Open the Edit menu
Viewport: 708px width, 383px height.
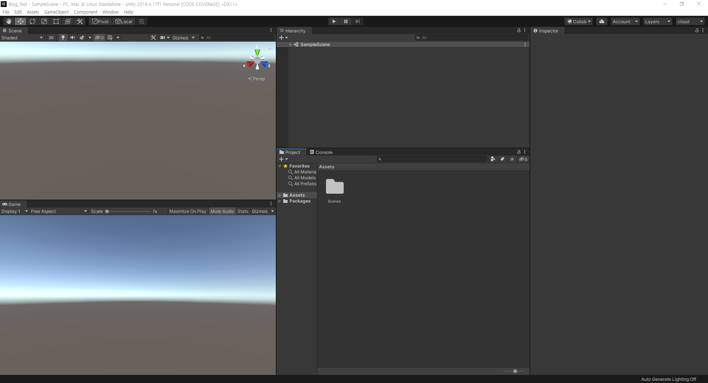click(18, 12)
